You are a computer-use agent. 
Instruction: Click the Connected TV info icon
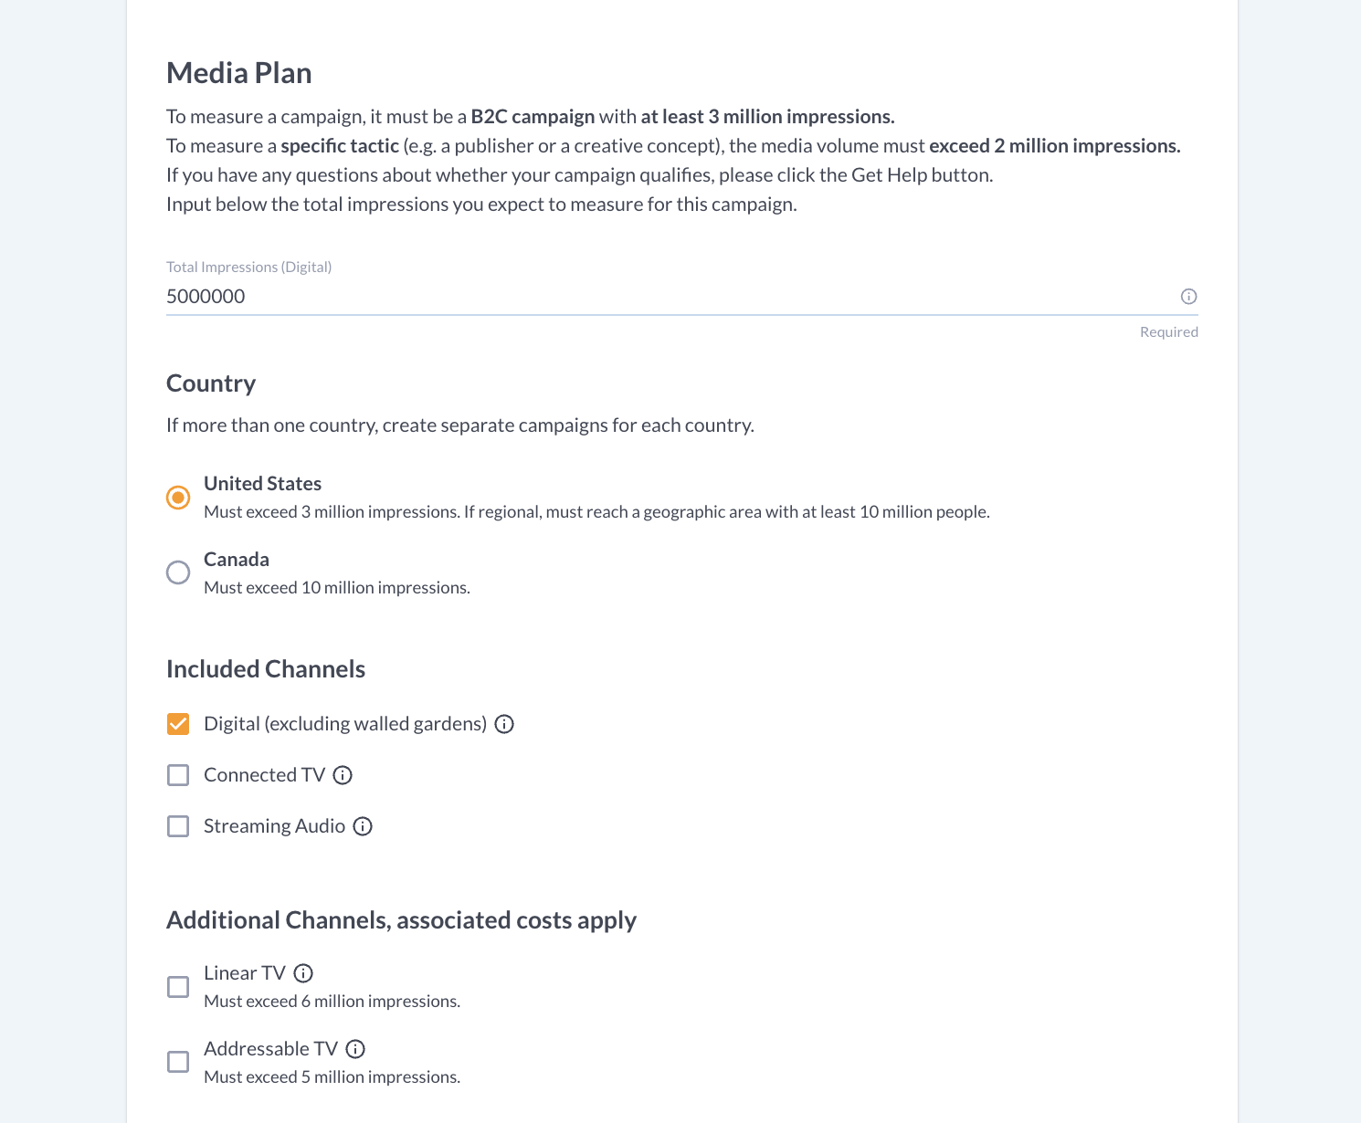(x=343, y=775)
